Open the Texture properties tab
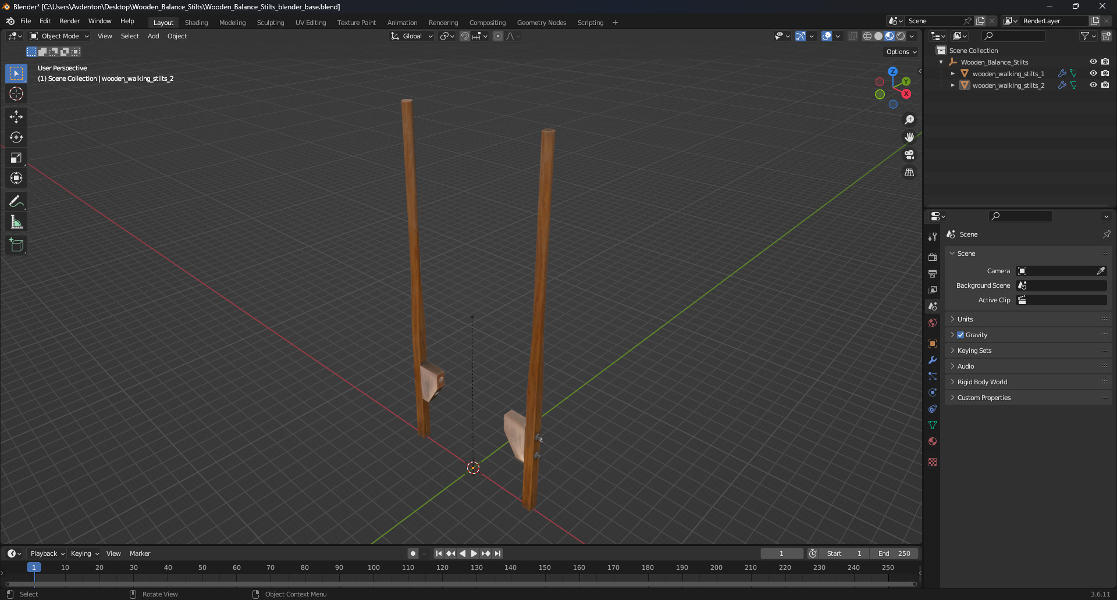The image size is (1117, 600). [933, 462]
